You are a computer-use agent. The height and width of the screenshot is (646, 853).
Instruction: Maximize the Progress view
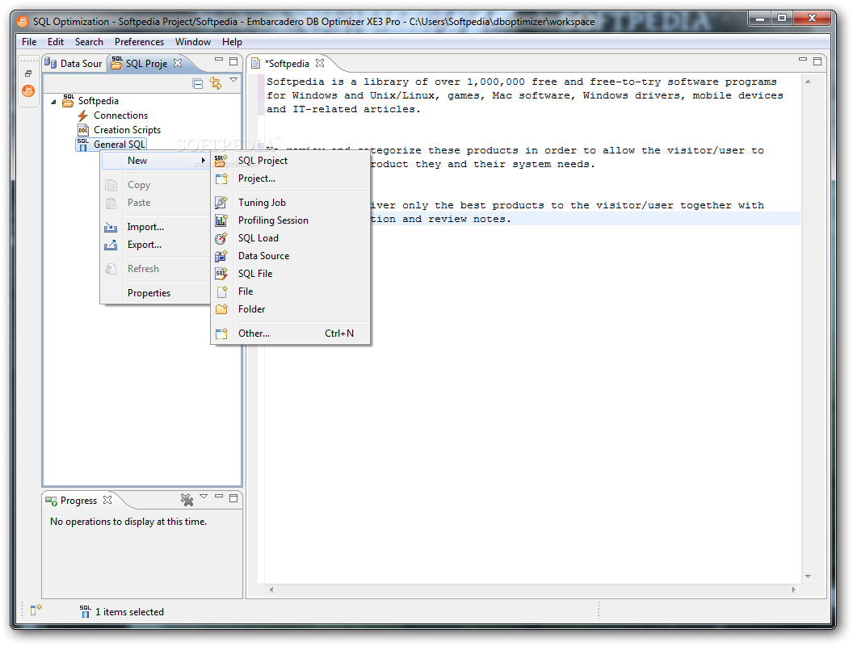(x=233, y=497)
